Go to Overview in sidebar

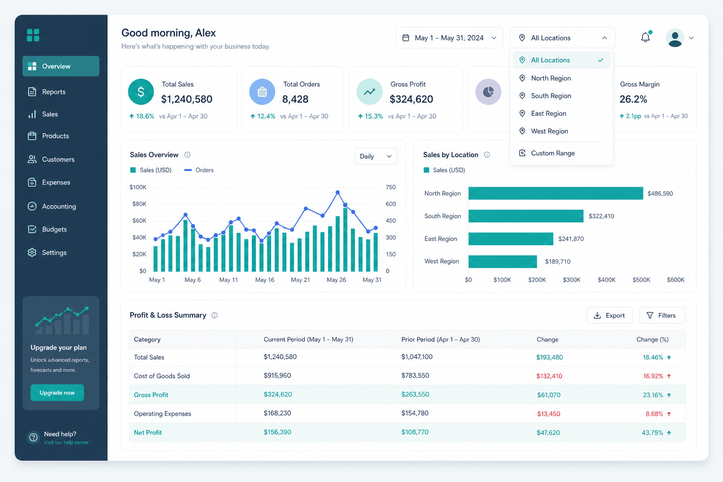[61, 66]
